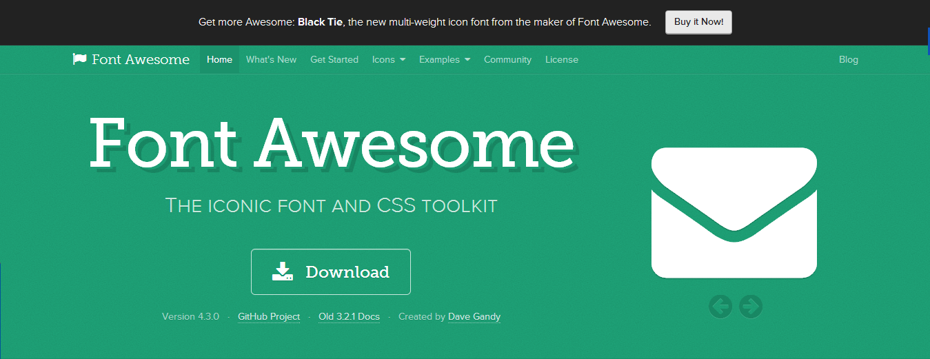This screenshot has width=930, height=359.
Task: Click the next carousel arrow icon
Action: coord(751,306)
